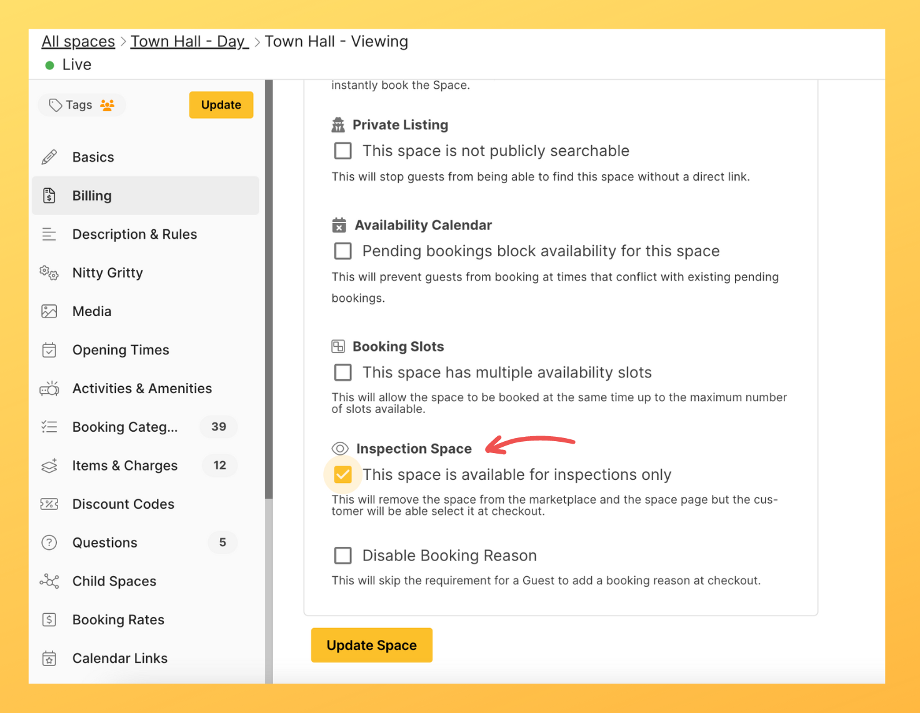This screenshot has height=713, width=920.
Task: Click the Live status indicator
Action: pyautogui.click(x=68, y=65)
